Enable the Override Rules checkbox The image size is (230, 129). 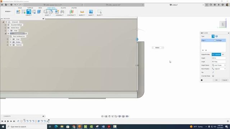213,76
